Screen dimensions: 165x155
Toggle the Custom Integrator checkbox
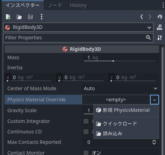(x=86, y=121)
